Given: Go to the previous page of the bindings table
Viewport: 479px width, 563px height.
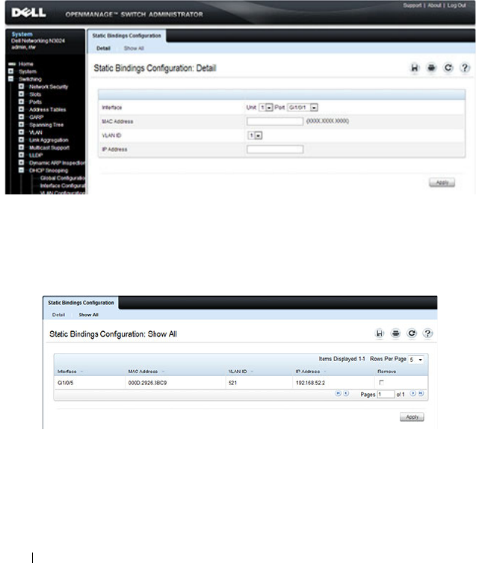Looking at the screenshot, I should pos(346,393).
